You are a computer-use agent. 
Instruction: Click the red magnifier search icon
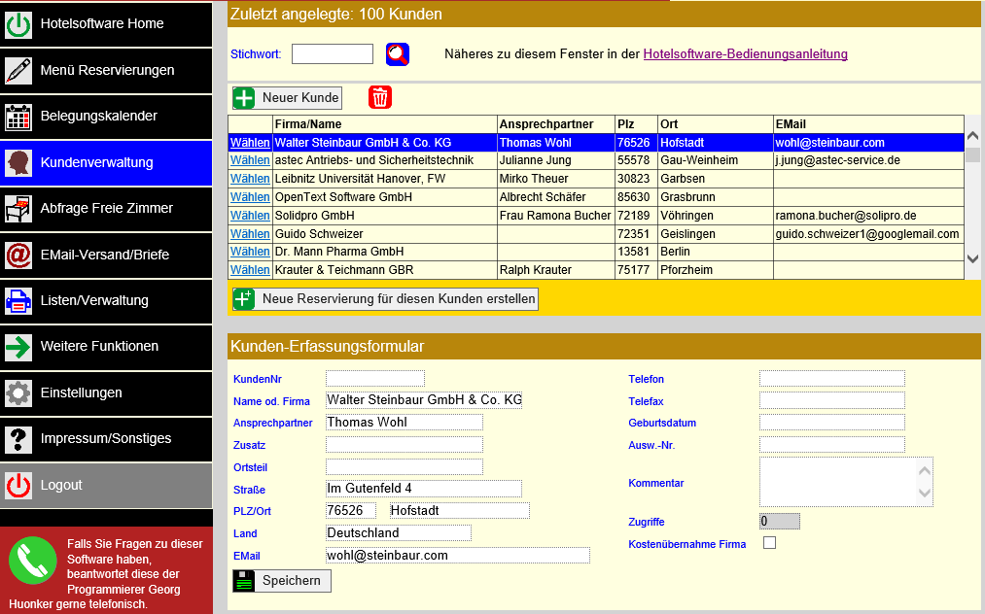pyautogui.click(x=397, y=54)
